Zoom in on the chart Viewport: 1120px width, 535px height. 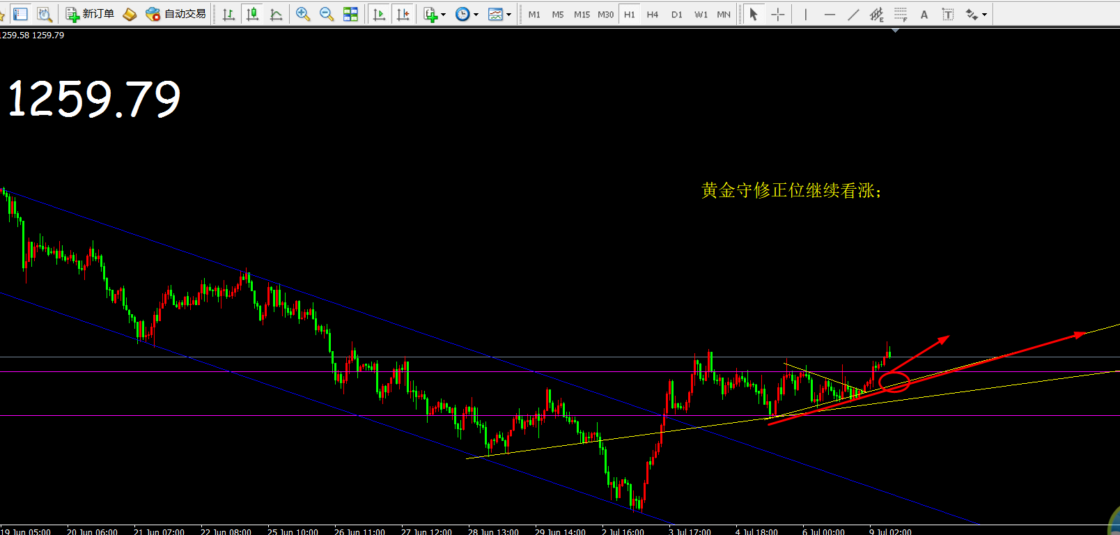coord(303,14)
